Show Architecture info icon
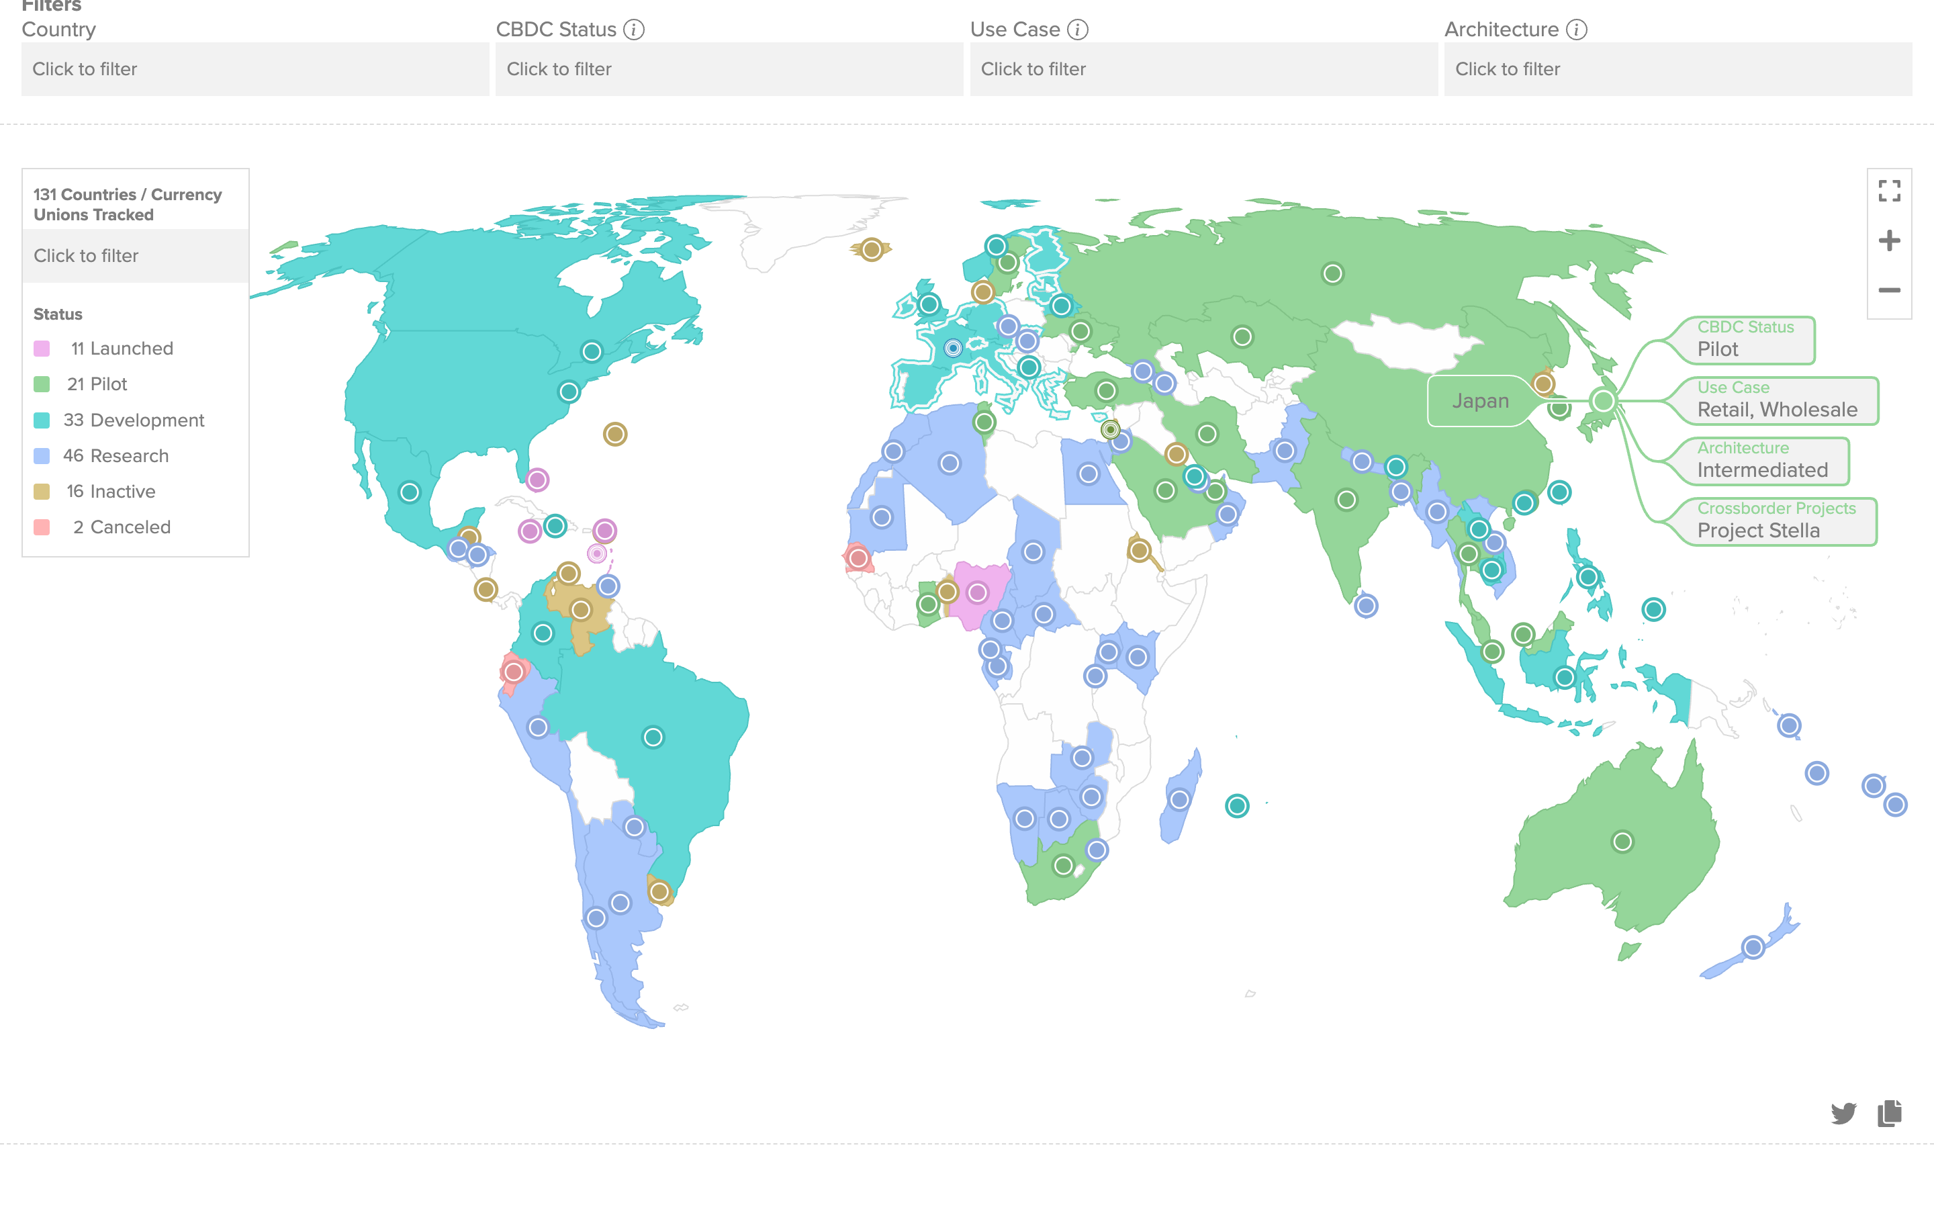The width and height of the screenshot is (1934, 1209). [x=1576, y=30]
